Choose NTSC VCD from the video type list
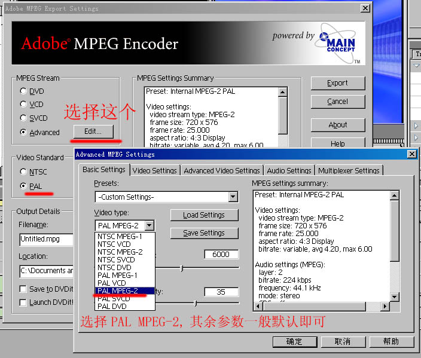Viewport: 421px width, 358px height. [125, 244]
